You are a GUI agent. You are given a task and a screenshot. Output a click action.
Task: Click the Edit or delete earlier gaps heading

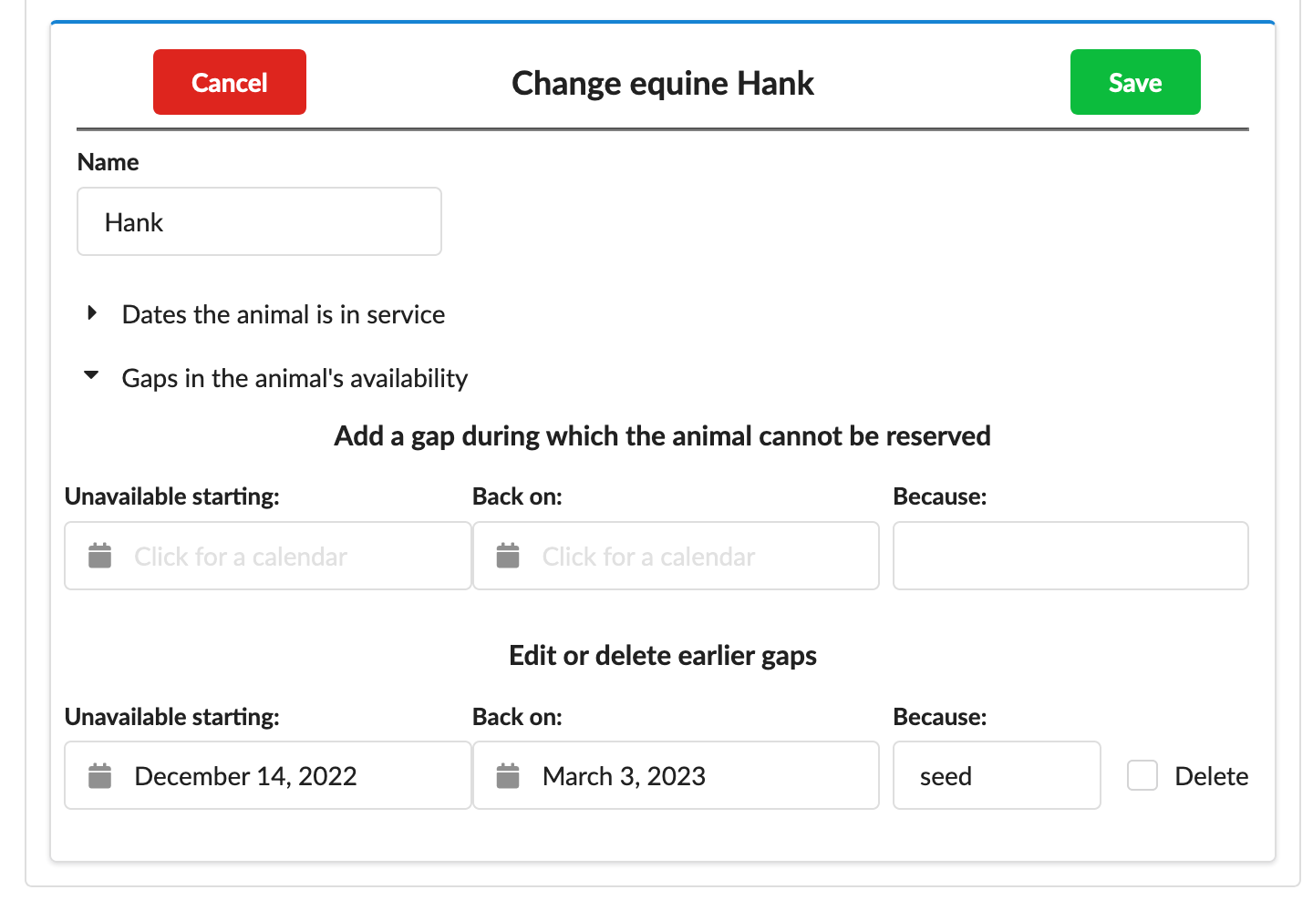[663, 655]
